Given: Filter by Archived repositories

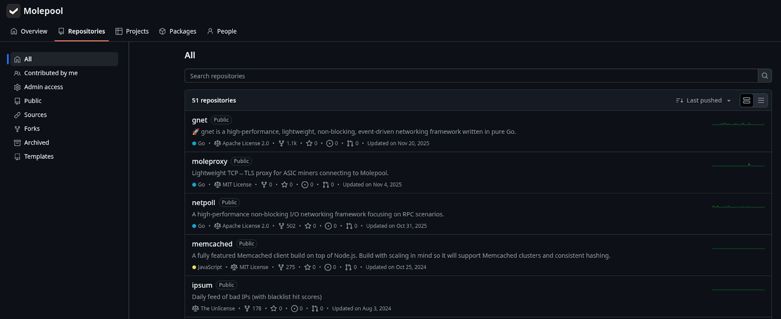Looking at the screenshot, I should 37,143.
